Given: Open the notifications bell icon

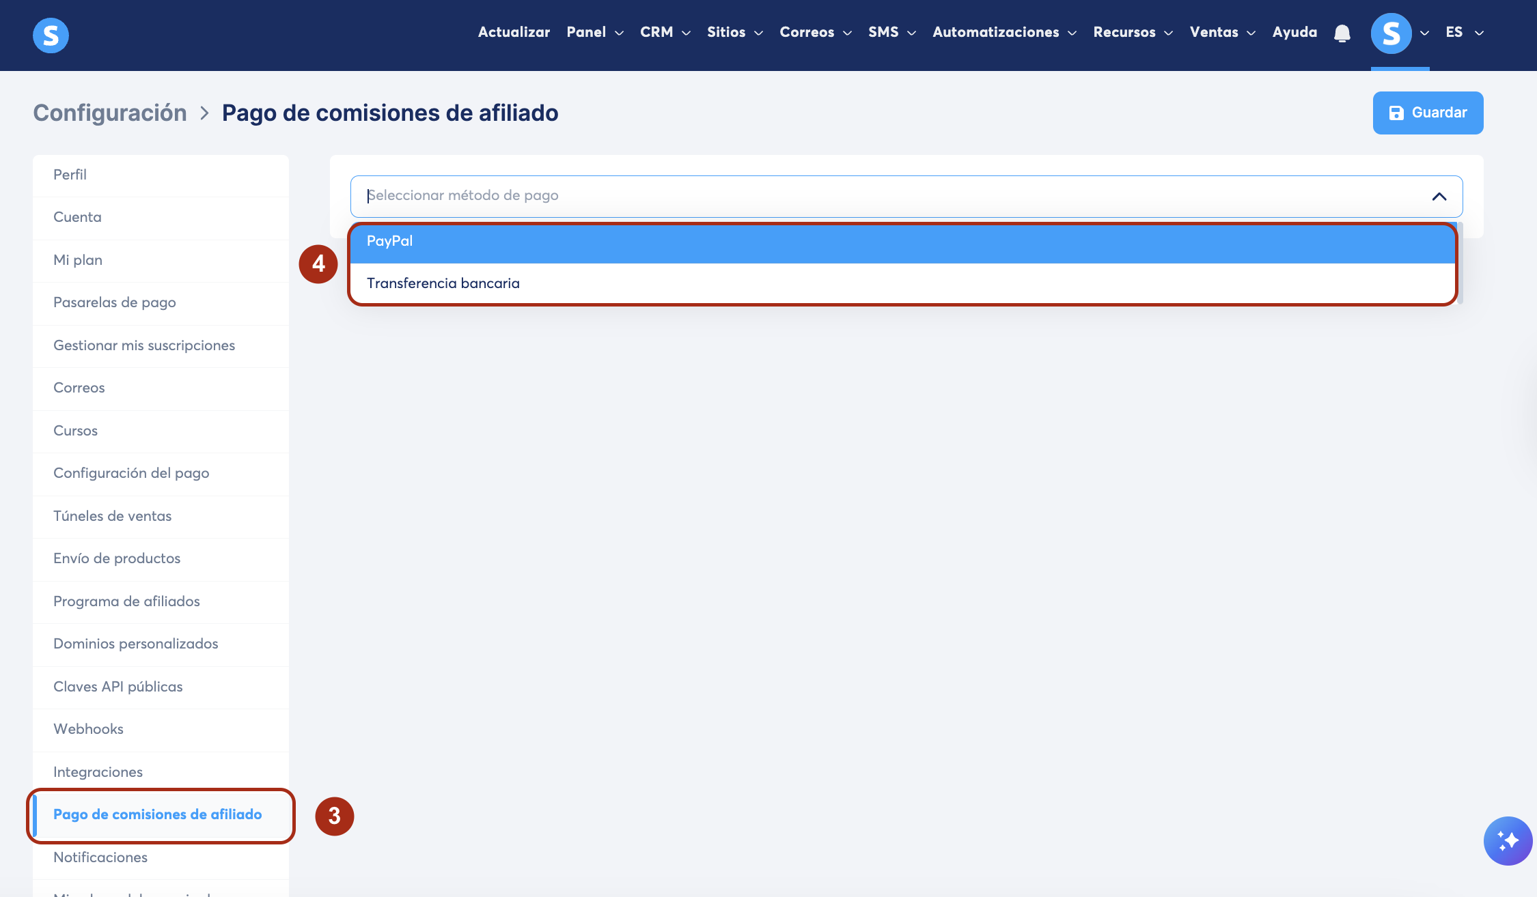Looking at the screenshot, I should click(x=1342, y=33).
